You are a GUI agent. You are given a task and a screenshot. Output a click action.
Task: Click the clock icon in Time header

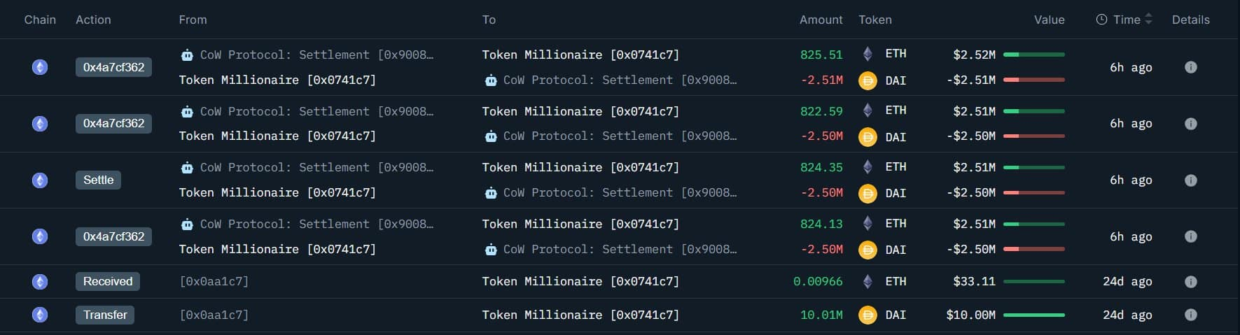click(1101, 20)
